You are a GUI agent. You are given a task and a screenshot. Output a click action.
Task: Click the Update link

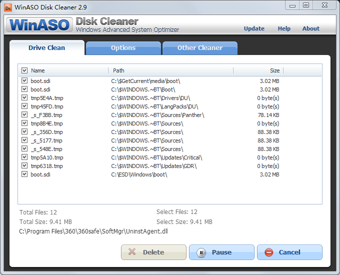254,28
